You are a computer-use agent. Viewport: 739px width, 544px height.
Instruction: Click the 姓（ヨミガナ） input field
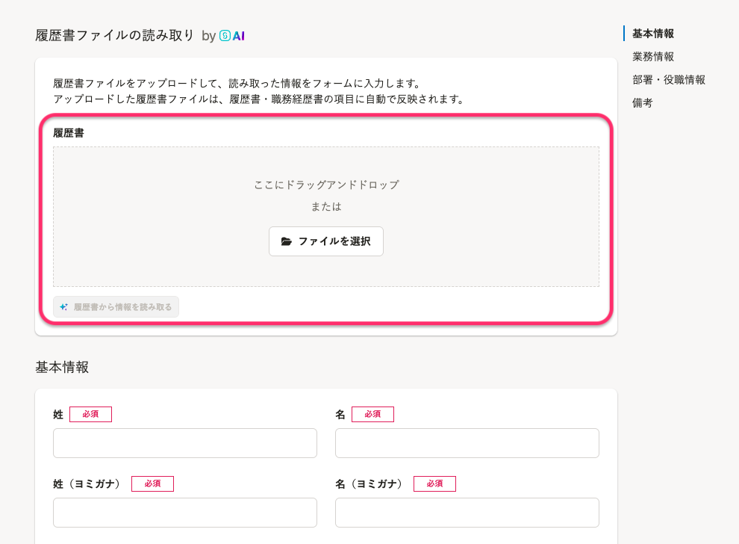tap(185, 513)
